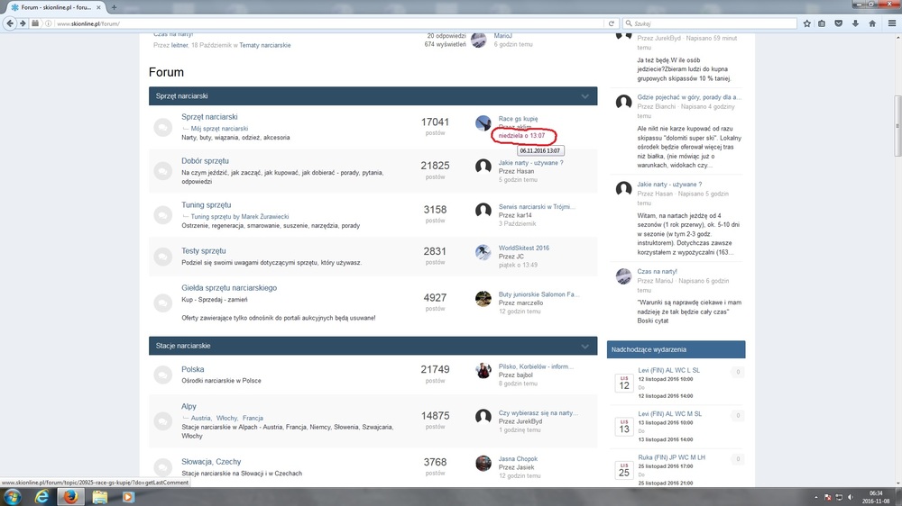Open sidebar topic Czas na narty!

(x=657, y=272)
